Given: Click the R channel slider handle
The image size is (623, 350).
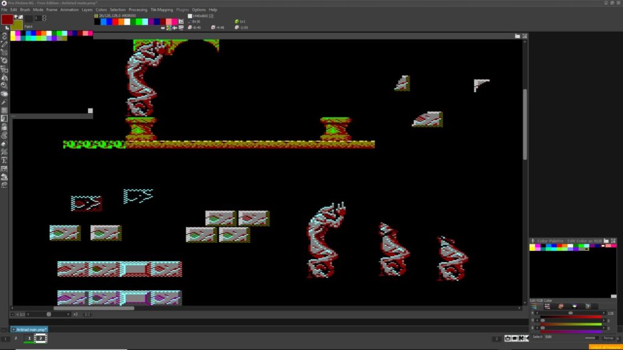Looking at the screenshot, I should pyautogui.click(x=571, y=314).
